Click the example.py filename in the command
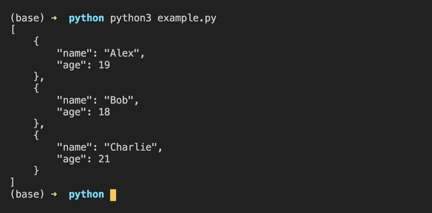Image resolution: width=432 pixels, height=213 pixels. (x=189, y=18)
